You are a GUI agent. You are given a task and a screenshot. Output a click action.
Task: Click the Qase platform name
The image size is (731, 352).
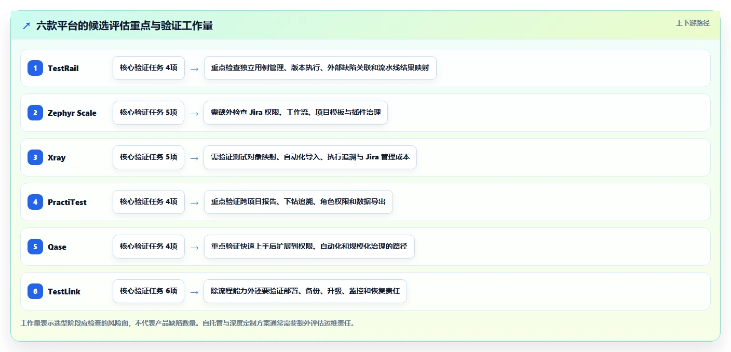coord(57,247)
